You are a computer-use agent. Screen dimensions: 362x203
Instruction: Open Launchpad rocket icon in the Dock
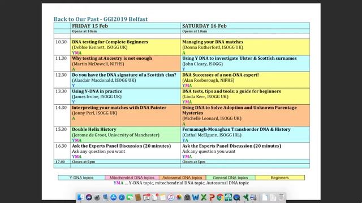pos(97,197)
